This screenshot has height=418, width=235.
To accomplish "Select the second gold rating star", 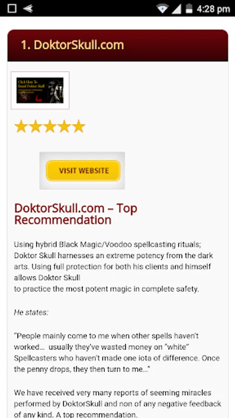I will pyautogui.click(x=35, y=126).
